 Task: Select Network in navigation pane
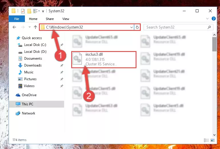29,113
